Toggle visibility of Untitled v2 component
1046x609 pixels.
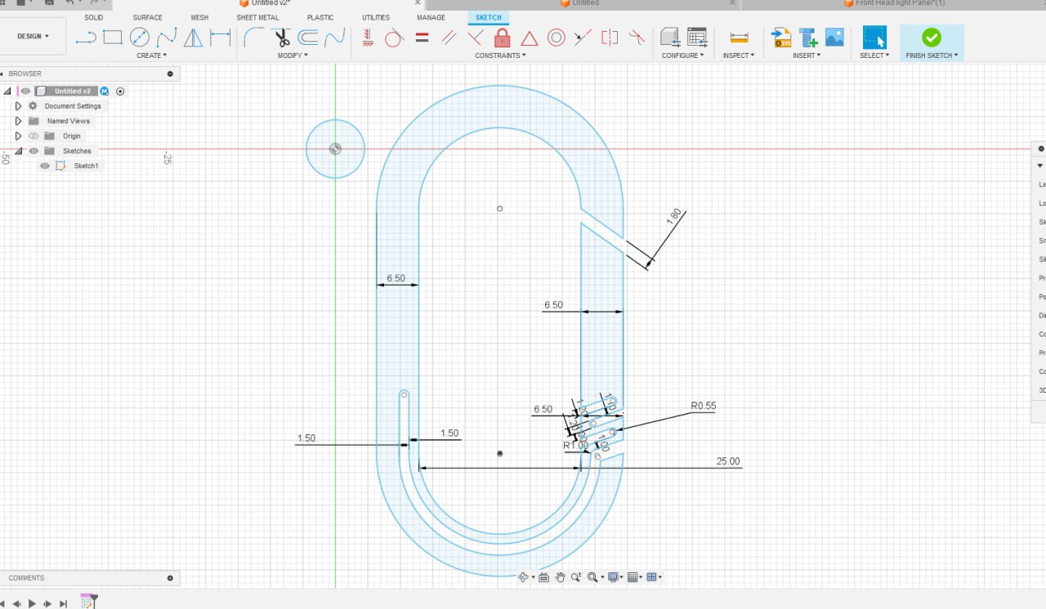(x=25, y=91)
